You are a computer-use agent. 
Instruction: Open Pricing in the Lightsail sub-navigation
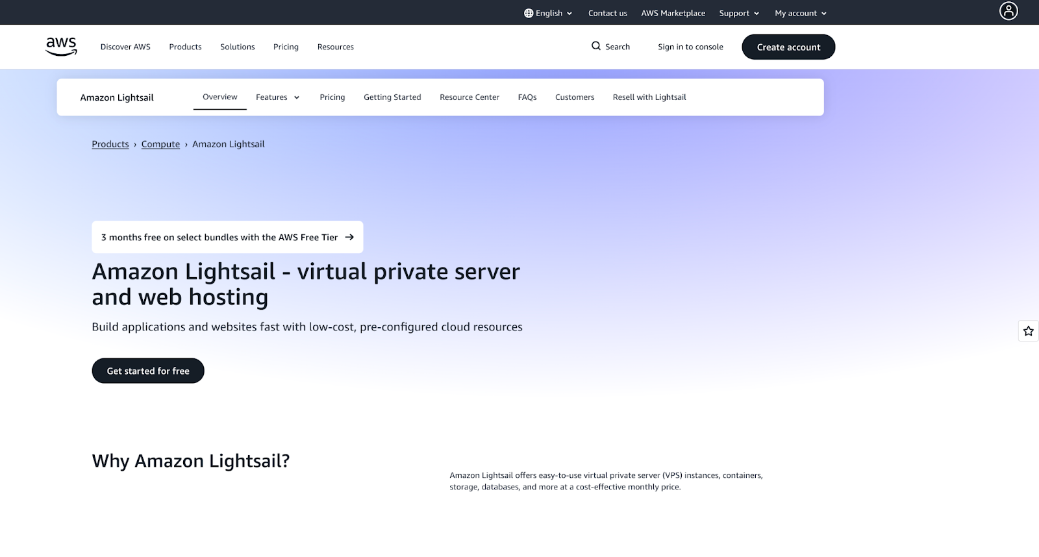point(332,97)
